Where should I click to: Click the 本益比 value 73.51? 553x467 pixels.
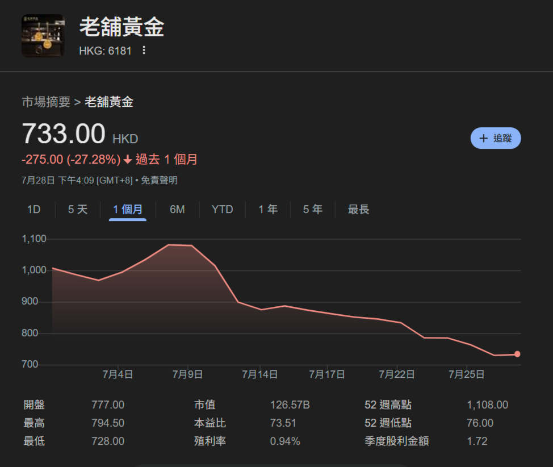283,423
